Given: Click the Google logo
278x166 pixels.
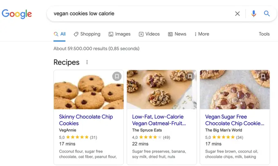Looking at the screenshot, I should pyautogui.click(x=17, y=13).
